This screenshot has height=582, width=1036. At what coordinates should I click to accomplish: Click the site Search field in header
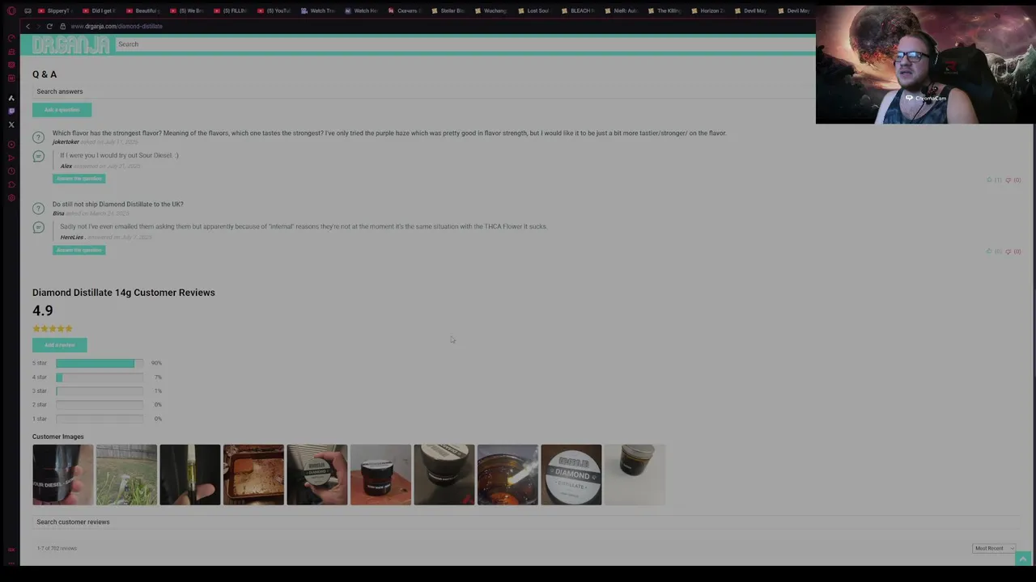click(465, 44)
